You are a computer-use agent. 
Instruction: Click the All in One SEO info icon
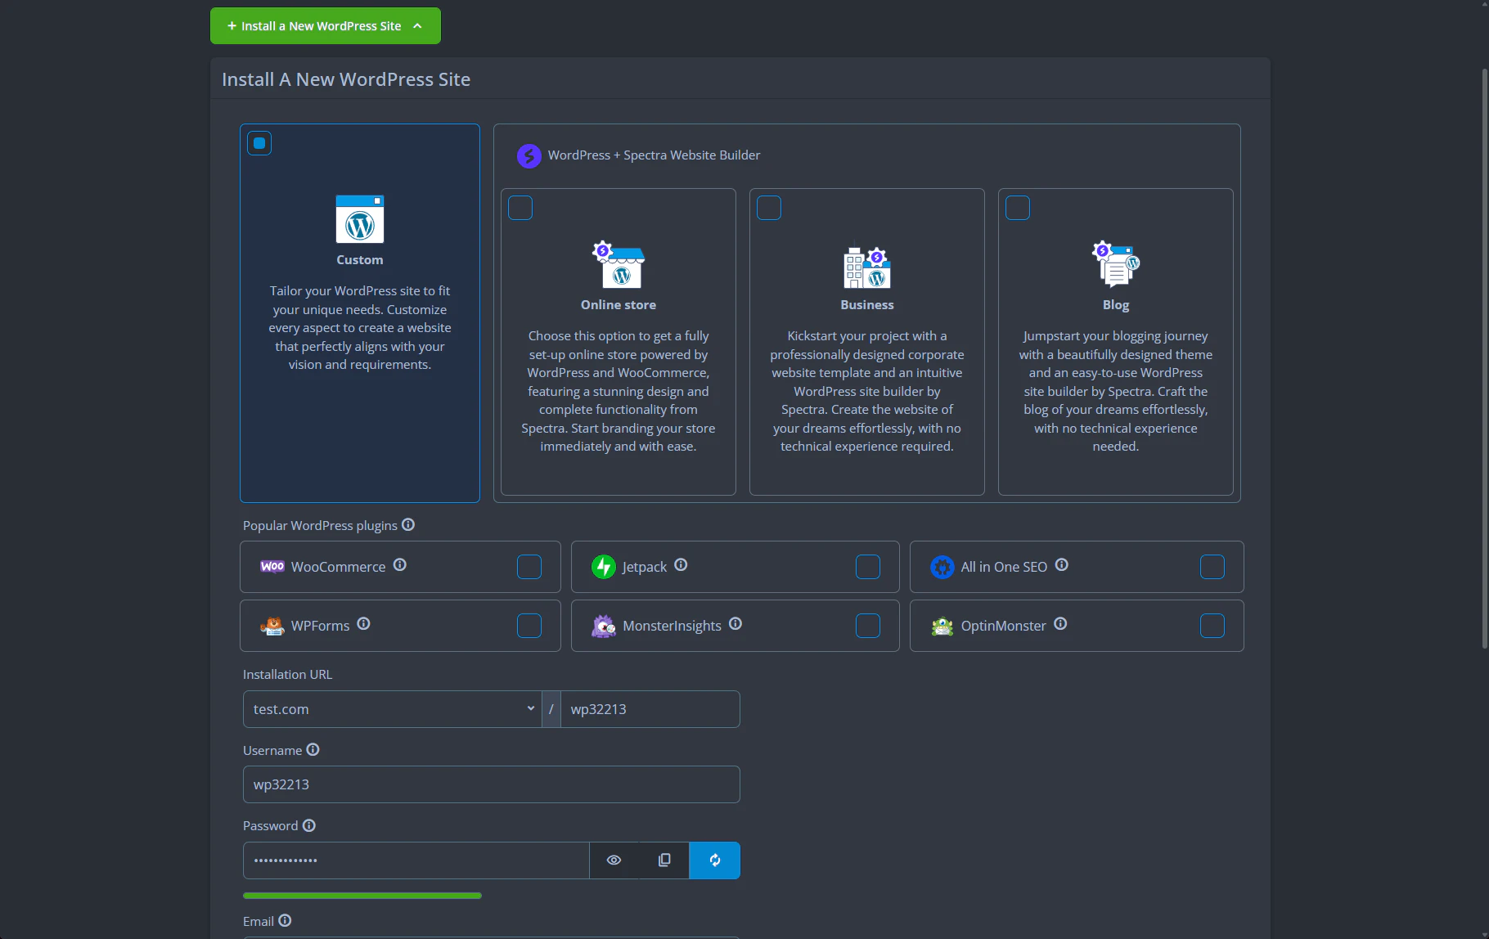point(1061,565)
